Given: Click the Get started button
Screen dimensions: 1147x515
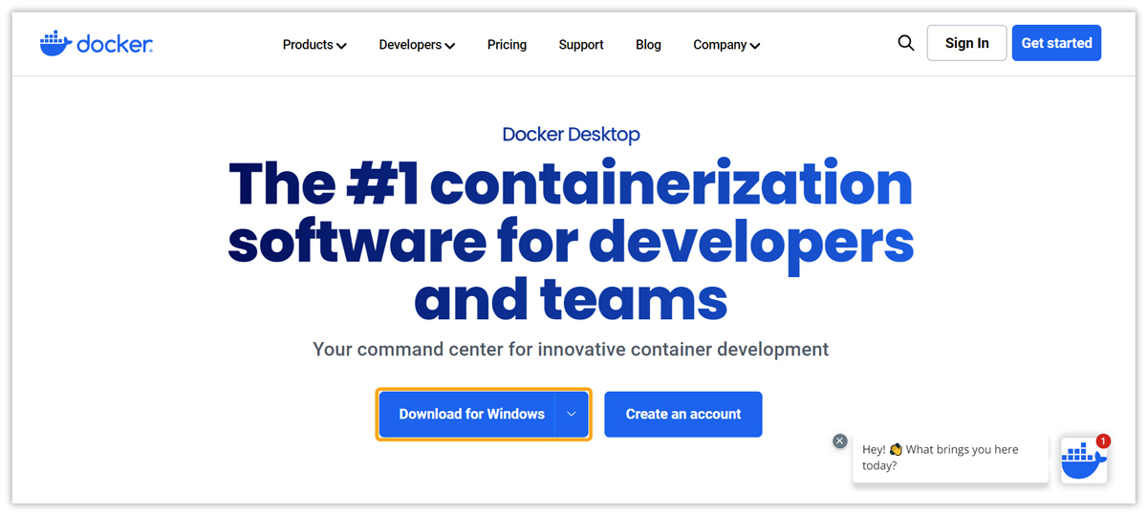Looking at the screenshot, I should click(x=1056, y=43).
